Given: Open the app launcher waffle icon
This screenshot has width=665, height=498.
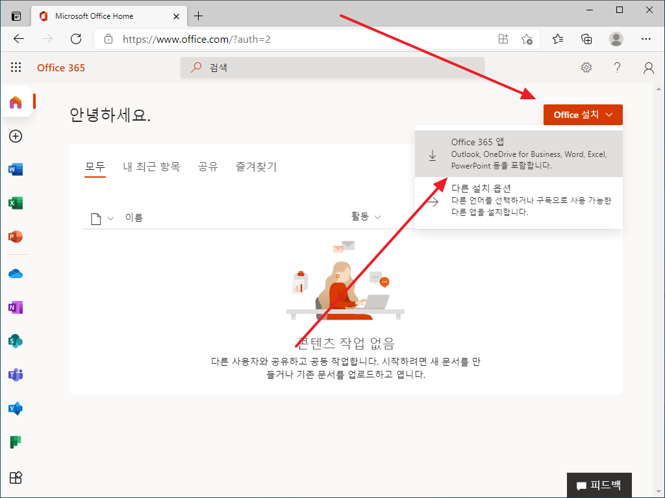Looking at the screenshot, I should (x=16, y=67).
